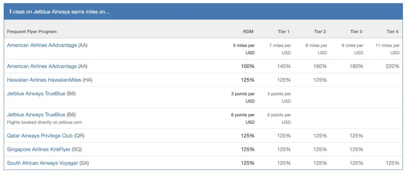
Task: Select the Tier 3 column header
Action: point(356,32)
